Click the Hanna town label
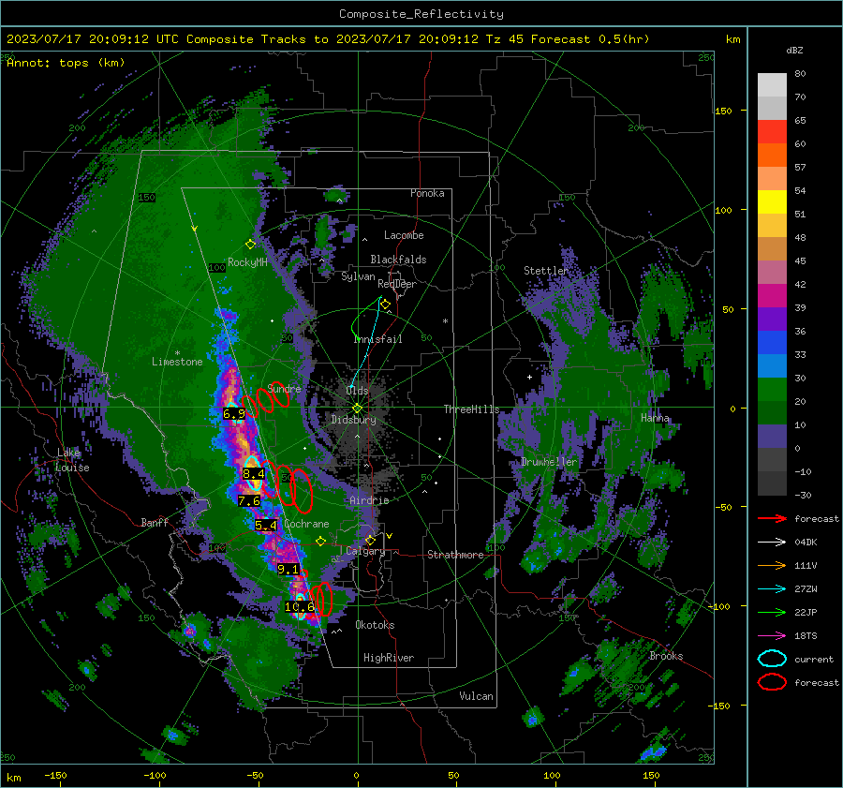Screen dimensions: 843x788 click(x=655, y=418)
